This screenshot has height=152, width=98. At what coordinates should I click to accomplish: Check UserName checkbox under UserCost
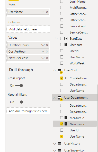pyautogui.click(x=62, y=90)
